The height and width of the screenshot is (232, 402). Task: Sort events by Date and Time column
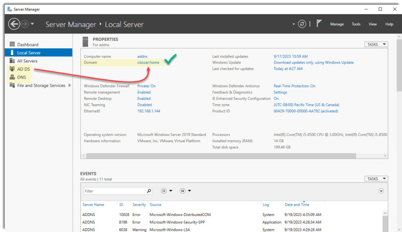(297, 205)
